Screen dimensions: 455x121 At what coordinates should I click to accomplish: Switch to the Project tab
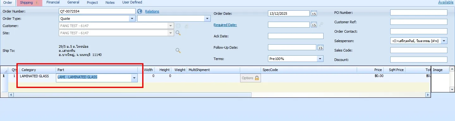coord(93,2)
